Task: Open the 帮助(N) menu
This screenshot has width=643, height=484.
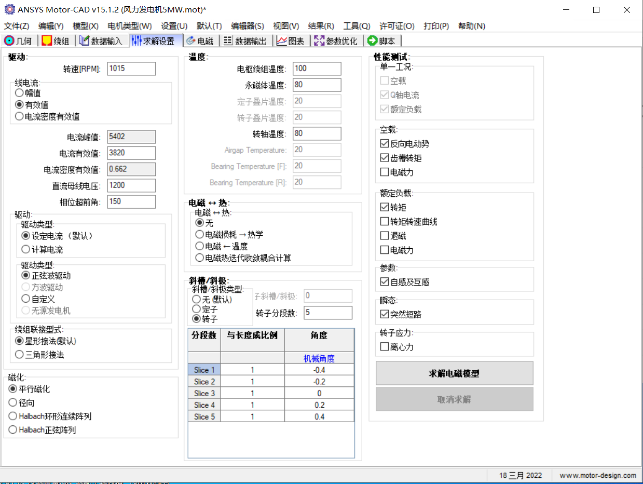Action: coord(472,26)
